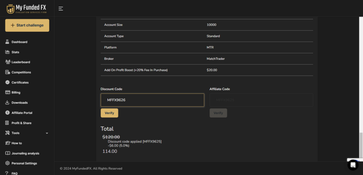The width and height of the screenshot is (363, 175).
Task: Verify the entered discount code
Action: point(109,113)
